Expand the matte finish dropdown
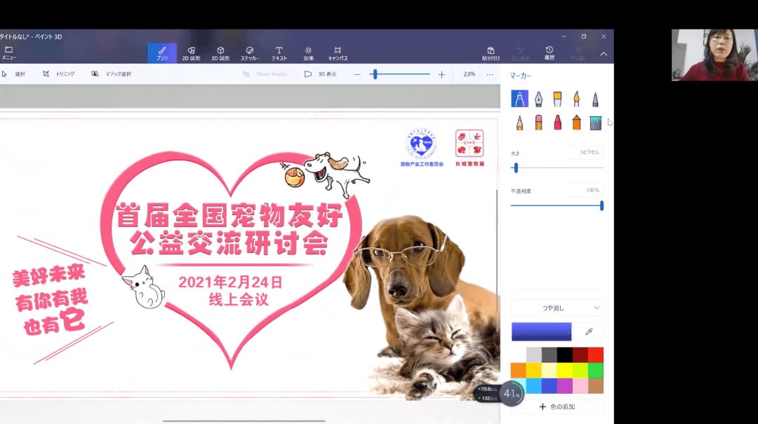Viewport: 758px width, 424px height. pos(558,307)
